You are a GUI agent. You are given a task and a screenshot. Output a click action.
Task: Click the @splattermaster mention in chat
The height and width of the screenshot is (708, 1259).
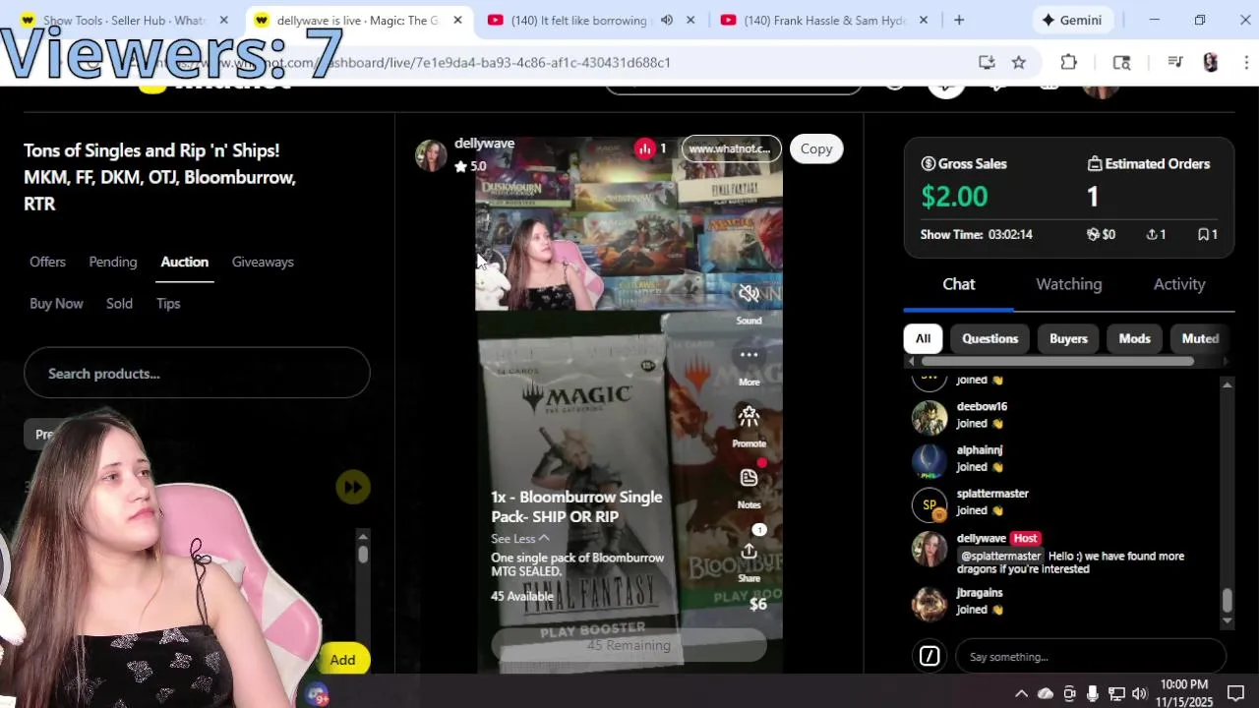[1000, 556]
